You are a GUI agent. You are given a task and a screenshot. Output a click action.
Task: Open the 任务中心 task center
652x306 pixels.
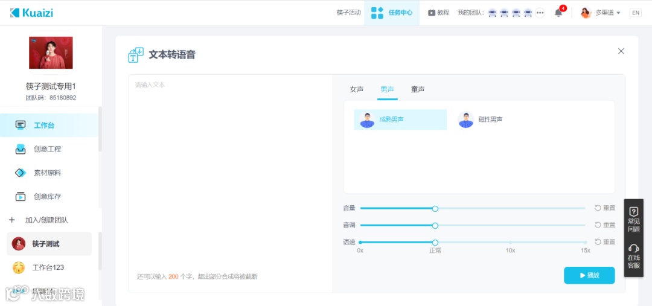392,13
